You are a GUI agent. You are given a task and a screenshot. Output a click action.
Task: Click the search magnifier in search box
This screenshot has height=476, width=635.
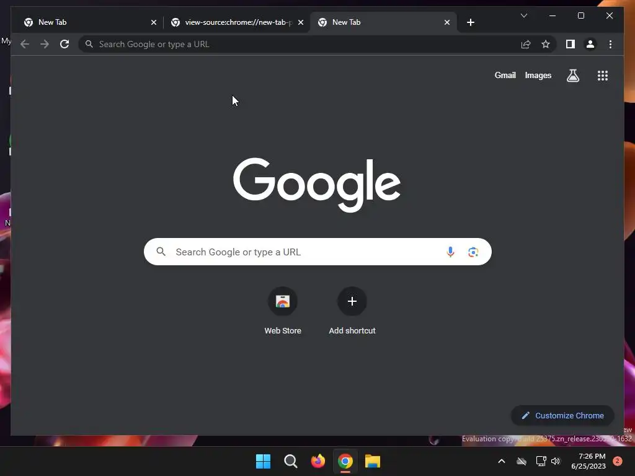(161, 252)
